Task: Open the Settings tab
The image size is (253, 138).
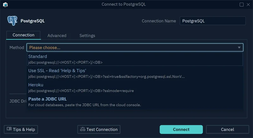Action: coord(87,36)
